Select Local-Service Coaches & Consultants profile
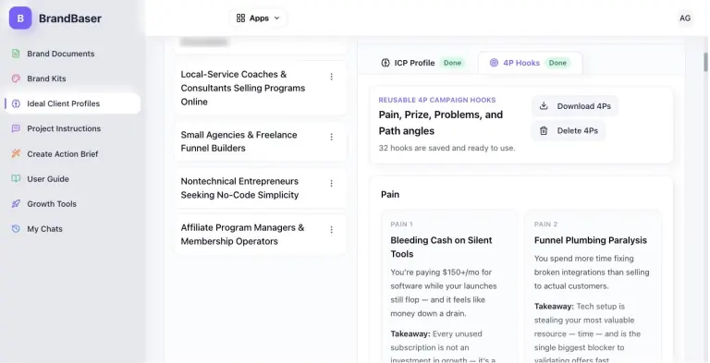 point(261,88)
